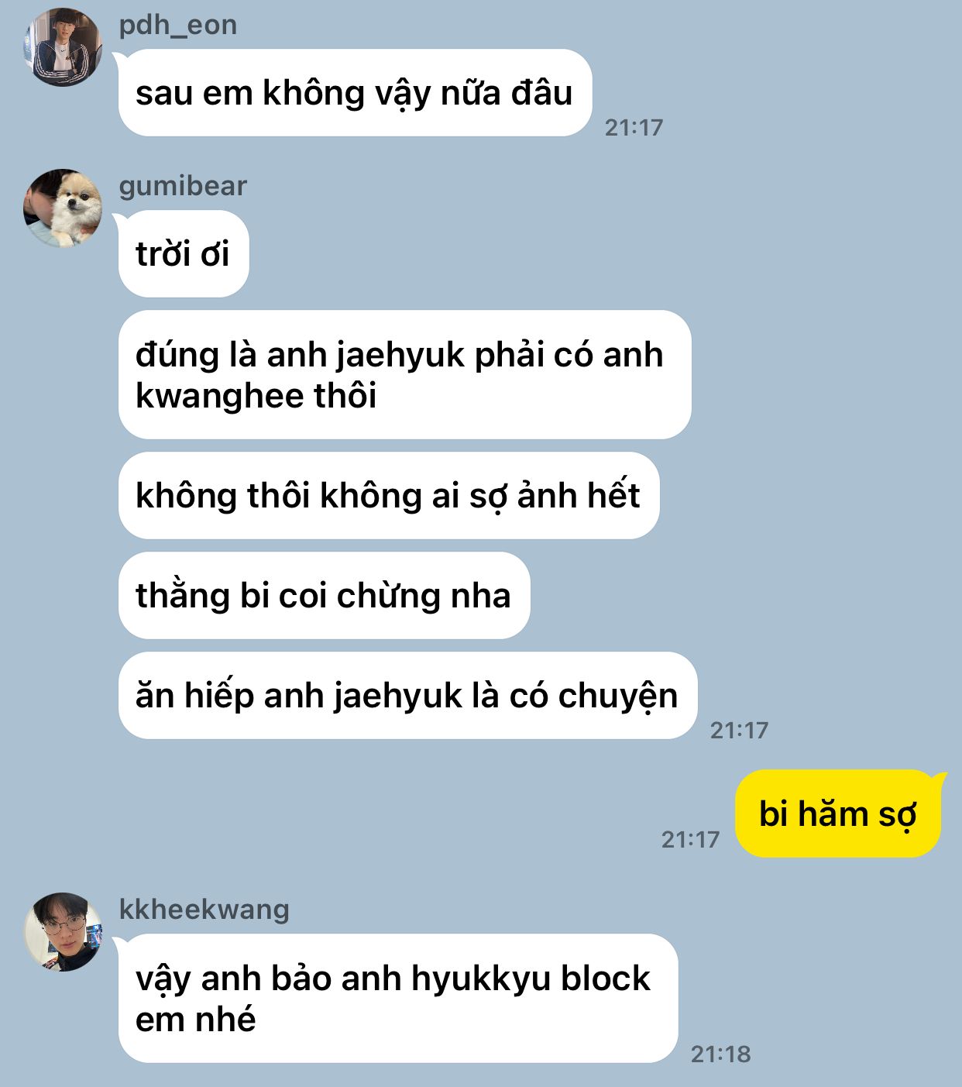Open kkheekwang's profile photo
Viewport: 962px width, 1087px height.
[x=63, y=932]
